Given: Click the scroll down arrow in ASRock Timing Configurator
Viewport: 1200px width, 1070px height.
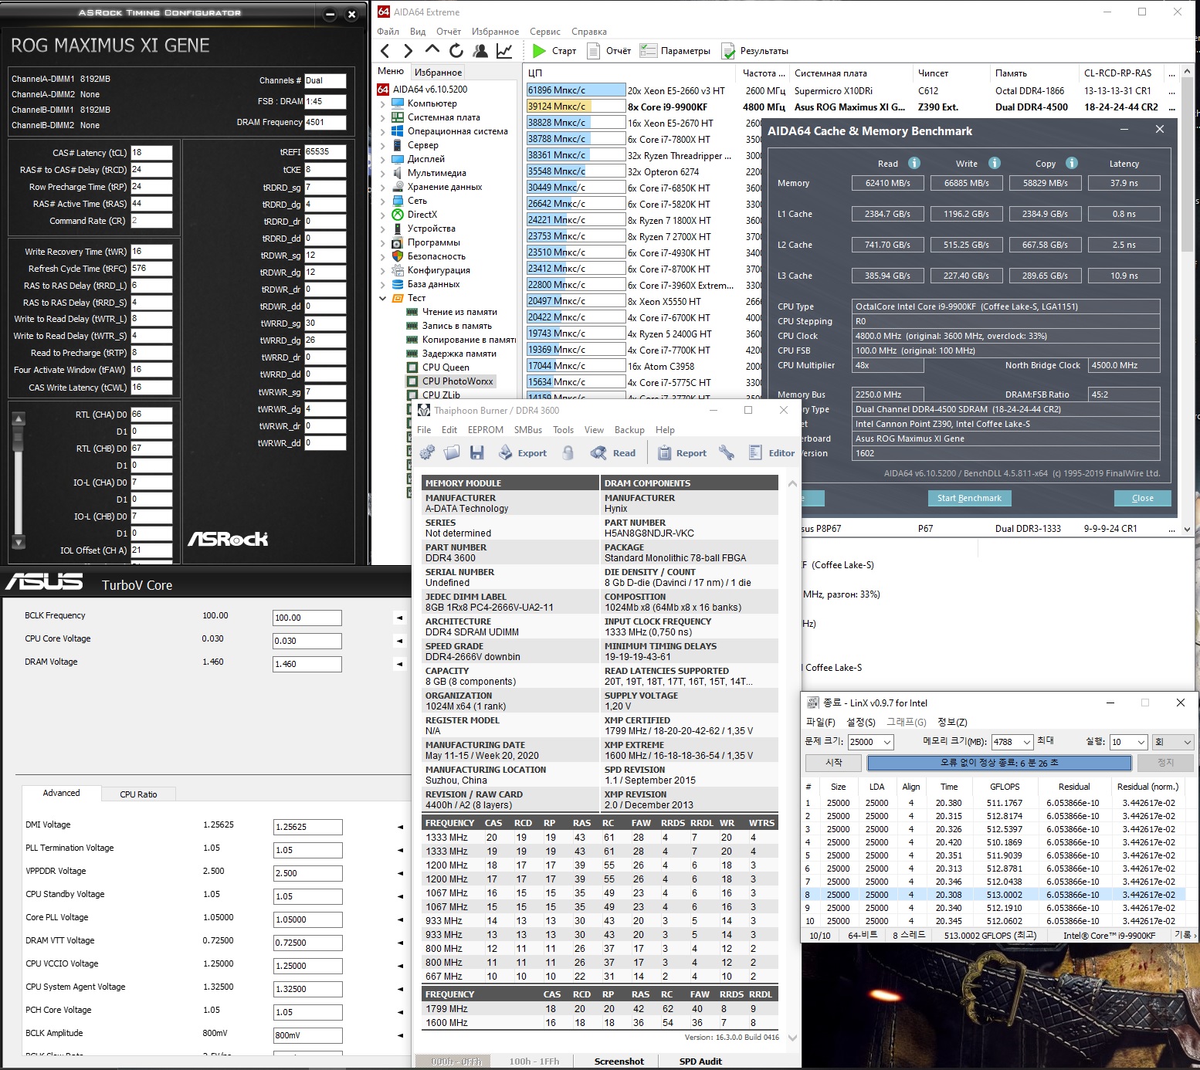Looking at the screenshot, I should point(19,542).
